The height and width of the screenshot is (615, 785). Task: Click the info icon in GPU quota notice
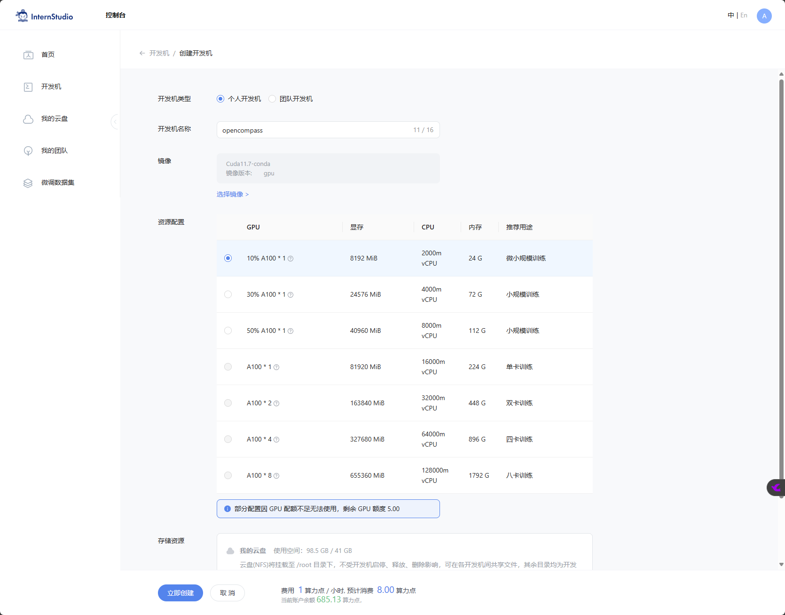228,509
